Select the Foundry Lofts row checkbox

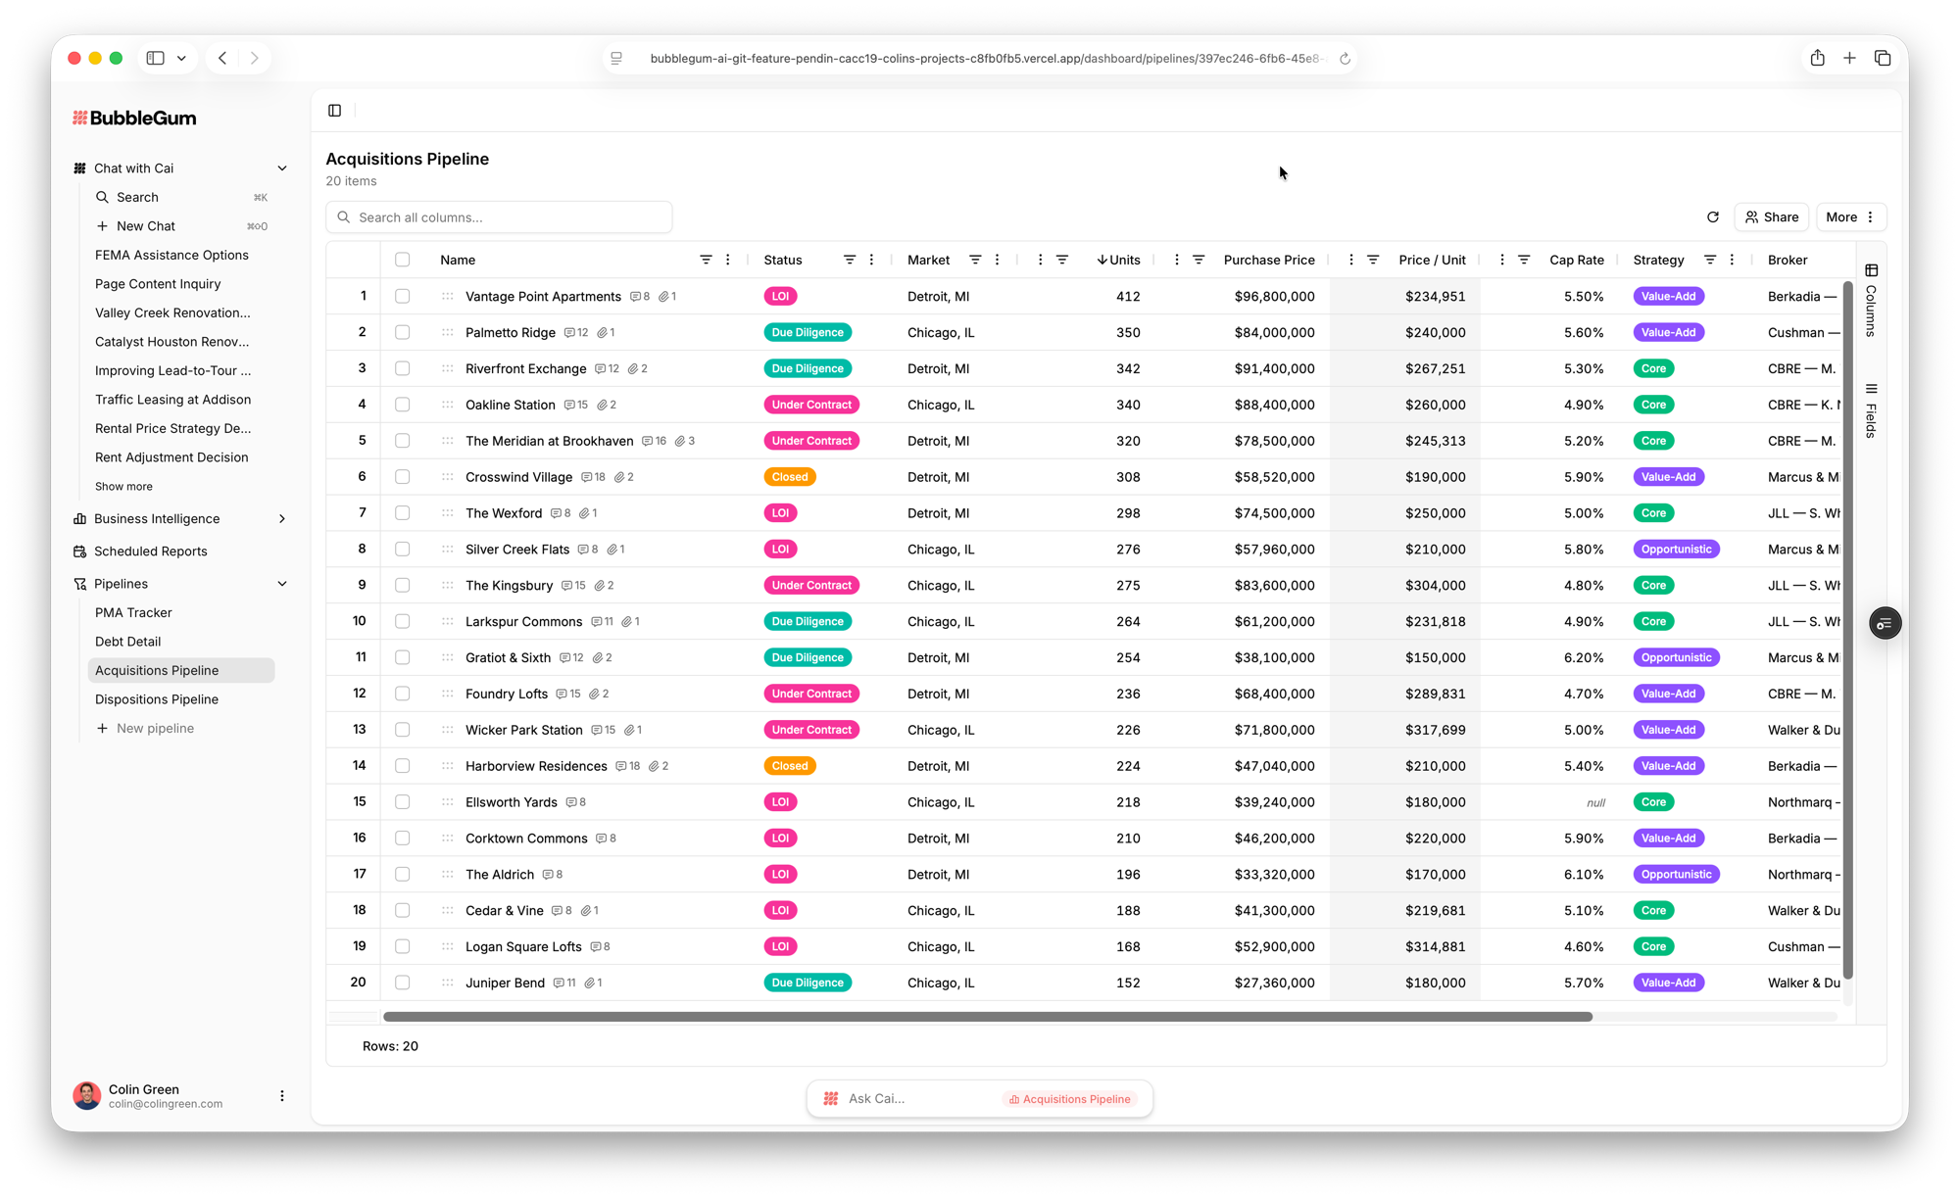coord(403,694)
